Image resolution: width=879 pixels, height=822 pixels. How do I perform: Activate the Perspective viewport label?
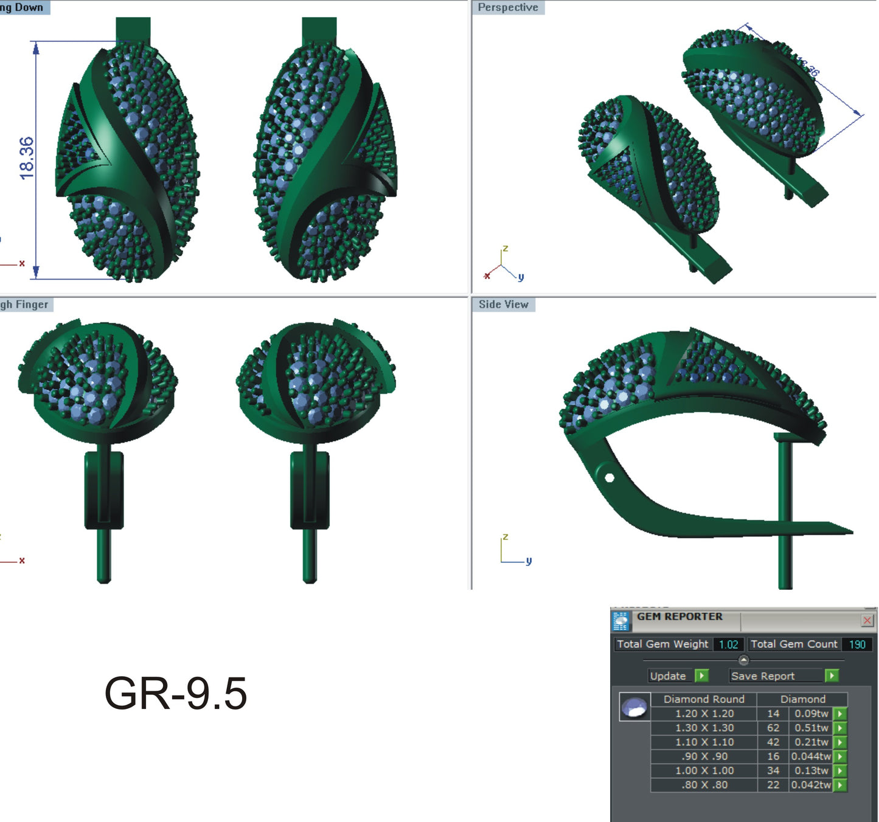point(508,7)
